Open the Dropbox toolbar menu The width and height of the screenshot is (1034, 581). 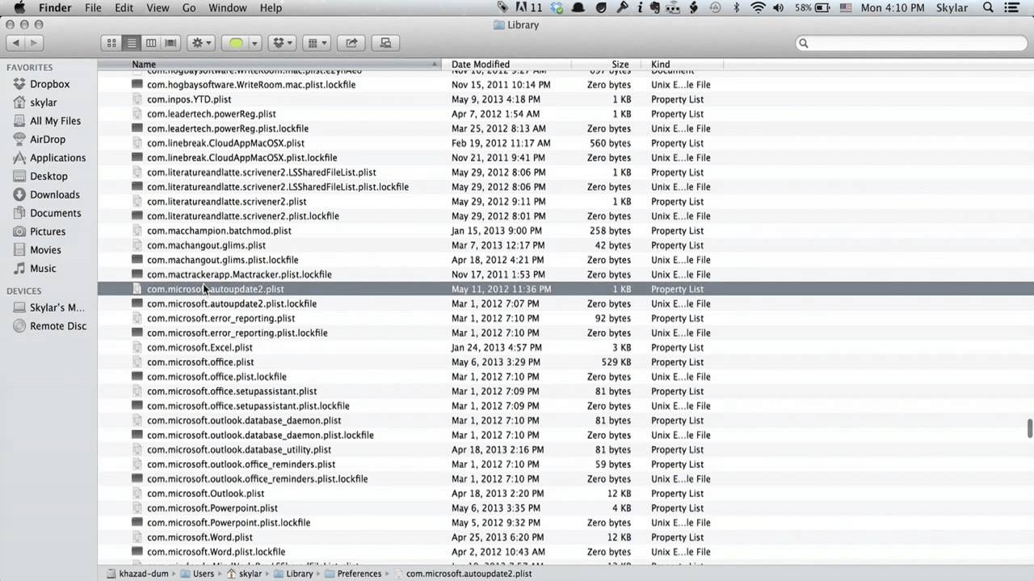pos(282,43)
